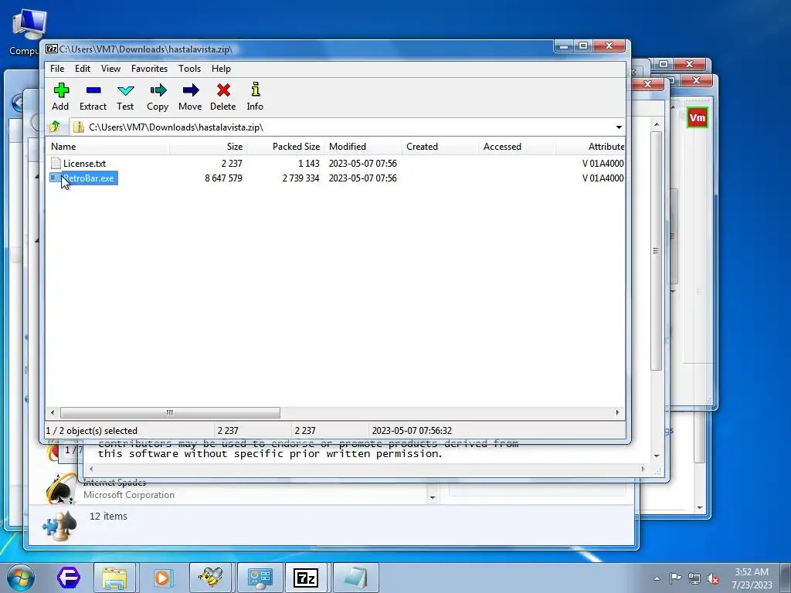Image resolution: width=791 pixels, height=593 pixels.
Task: Click the packed size 1 143
Action: [309, 164]
